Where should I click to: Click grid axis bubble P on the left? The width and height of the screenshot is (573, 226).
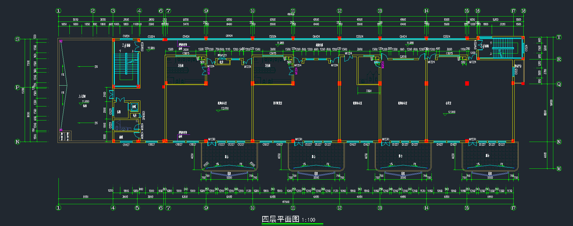(18, 87)
